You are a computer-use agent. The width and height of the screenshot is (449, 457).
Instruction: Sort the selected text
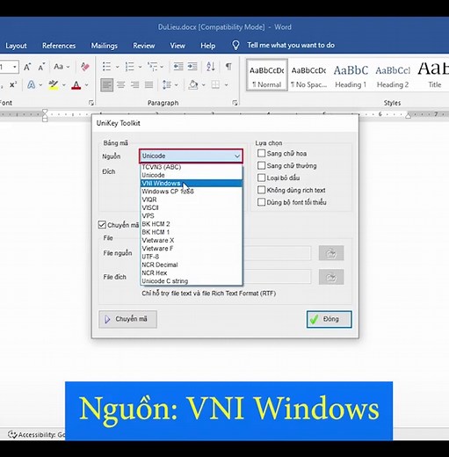coord(211,67)
